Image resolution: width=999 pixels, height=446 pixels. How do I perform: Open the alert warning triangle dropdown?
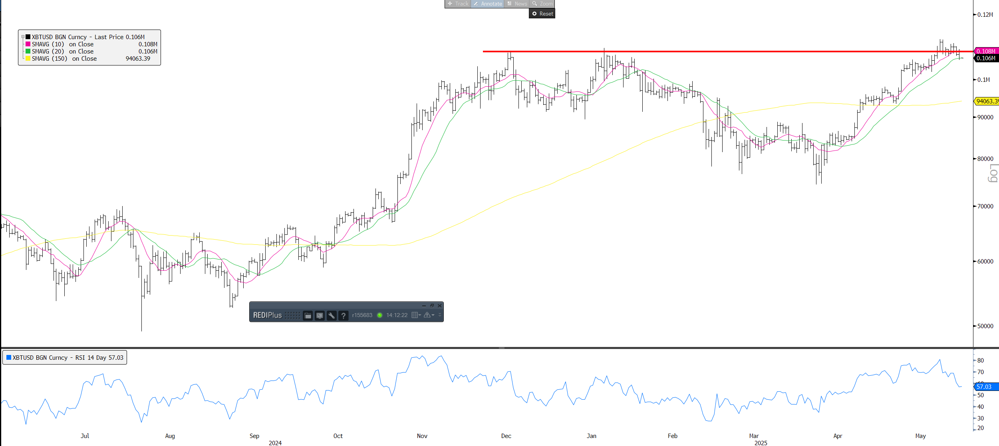click(429, 315)
